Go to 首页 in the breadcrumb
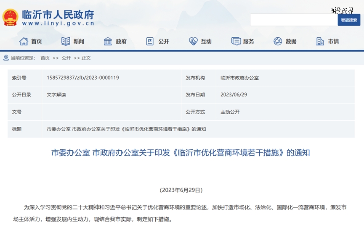Screen dimensions: 364x227 45,58
